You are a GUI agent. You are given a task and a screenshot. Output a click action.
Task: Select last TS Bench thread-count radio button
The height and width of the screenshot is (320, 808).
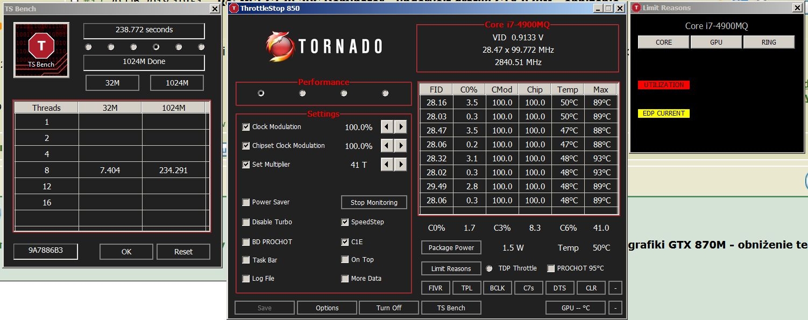(201, 47)
